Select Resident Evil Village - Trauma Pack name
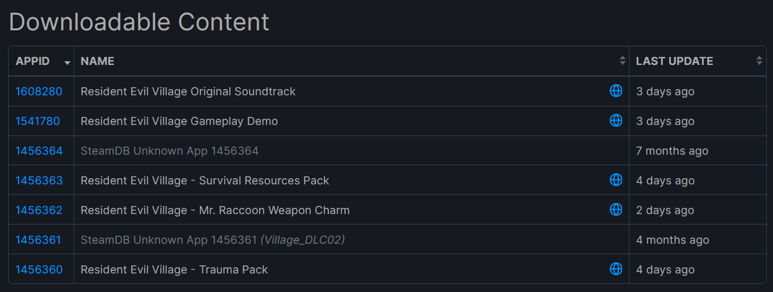The height and width of the screenshot is (292, 773). 174,270
